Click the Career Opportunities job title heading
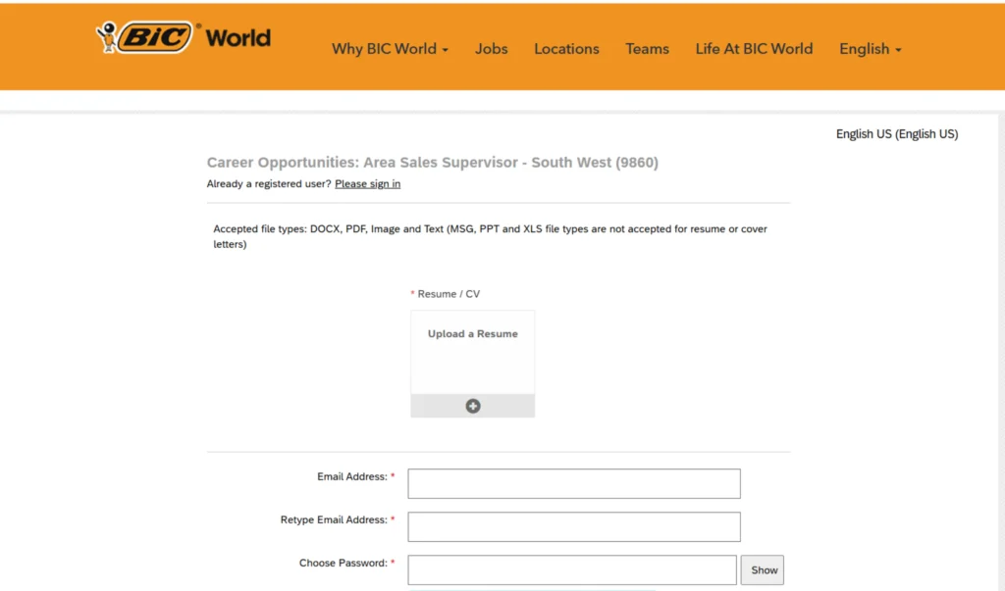 [x=433, y=163]
